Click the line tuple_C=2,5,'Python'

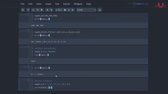[x=45, y=52]
